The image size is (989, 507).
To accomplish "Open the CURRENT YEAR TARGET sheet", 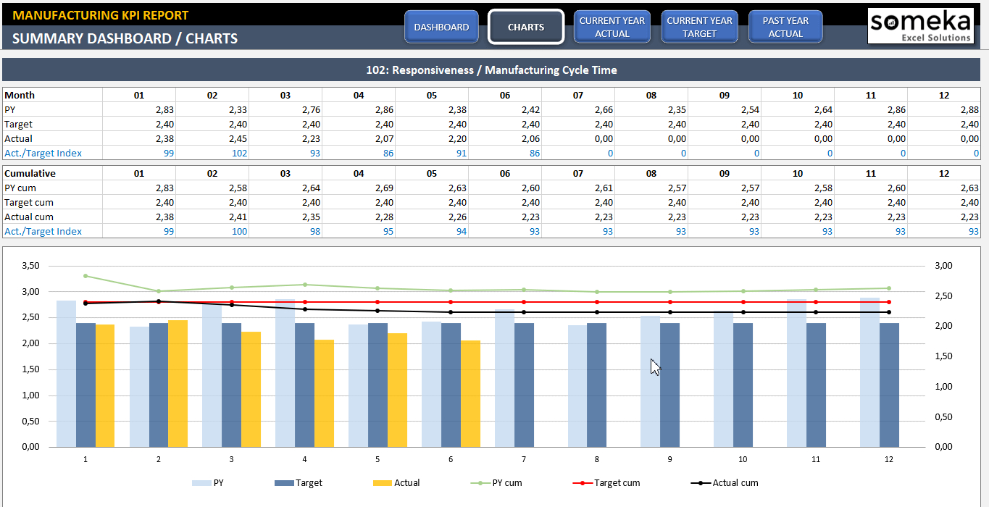I will click(x=699, y=26).
